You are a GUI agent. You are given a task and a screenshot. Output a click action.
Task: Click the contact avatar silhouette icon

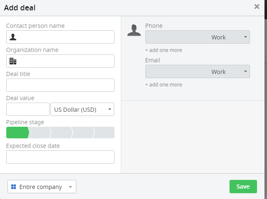click(x=134, y=30)
